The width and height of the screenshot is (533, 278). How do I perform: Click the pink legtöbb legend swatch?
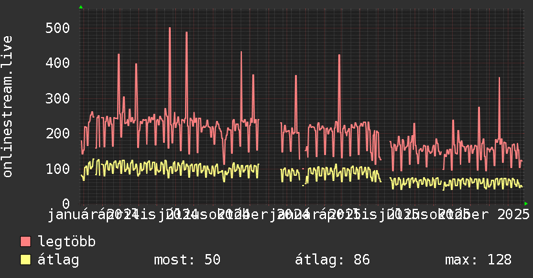25,241
